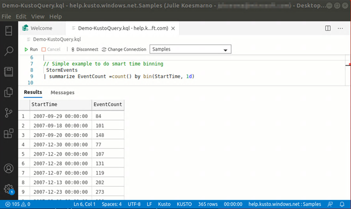Click the editor overview ruler scrollbar
Image resolution: width=351 pixels, height=209 pixels.
point(348,70)
